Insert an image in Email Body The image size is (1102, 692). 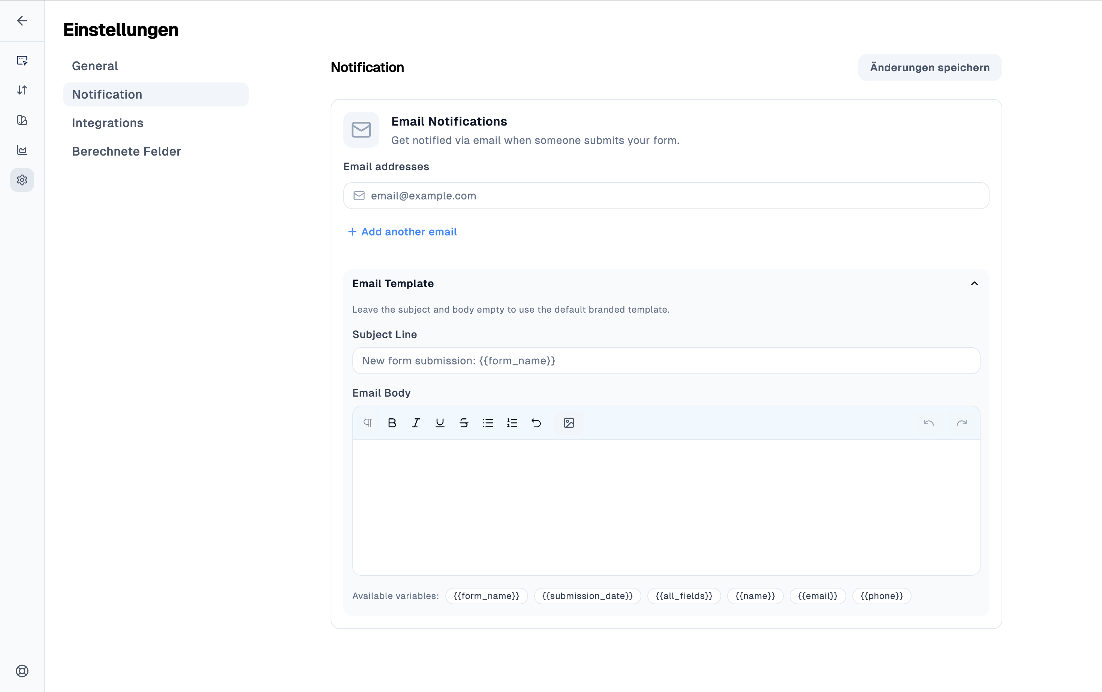[569, 423]
